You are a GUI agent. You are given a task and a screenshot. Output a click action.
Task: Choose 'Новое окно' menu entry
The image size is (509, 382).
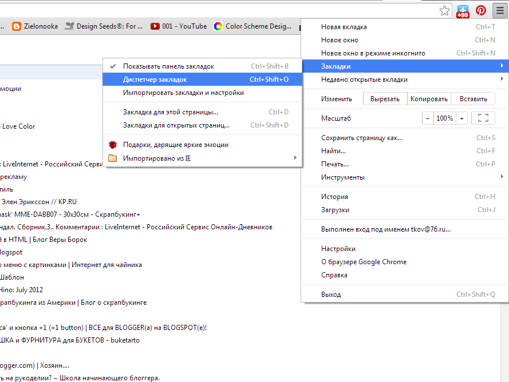pyautogui.click(x=404, y=40)
